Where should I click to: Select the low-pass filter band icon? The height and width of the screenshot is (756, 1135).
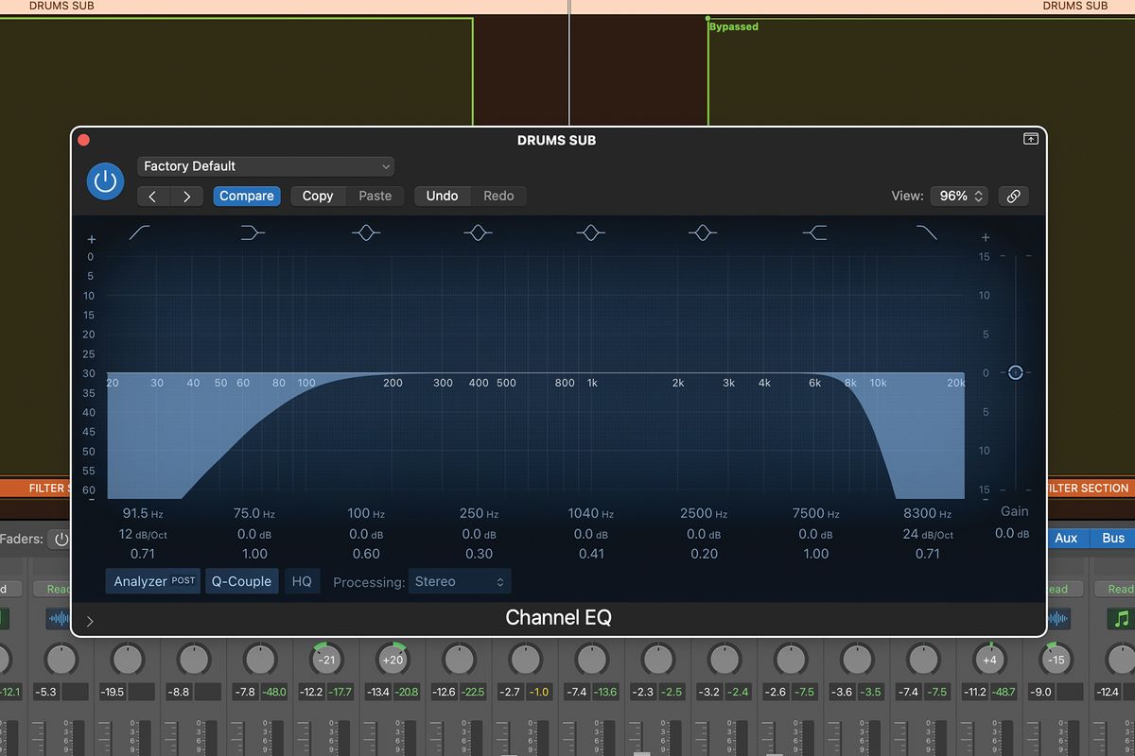927,232
